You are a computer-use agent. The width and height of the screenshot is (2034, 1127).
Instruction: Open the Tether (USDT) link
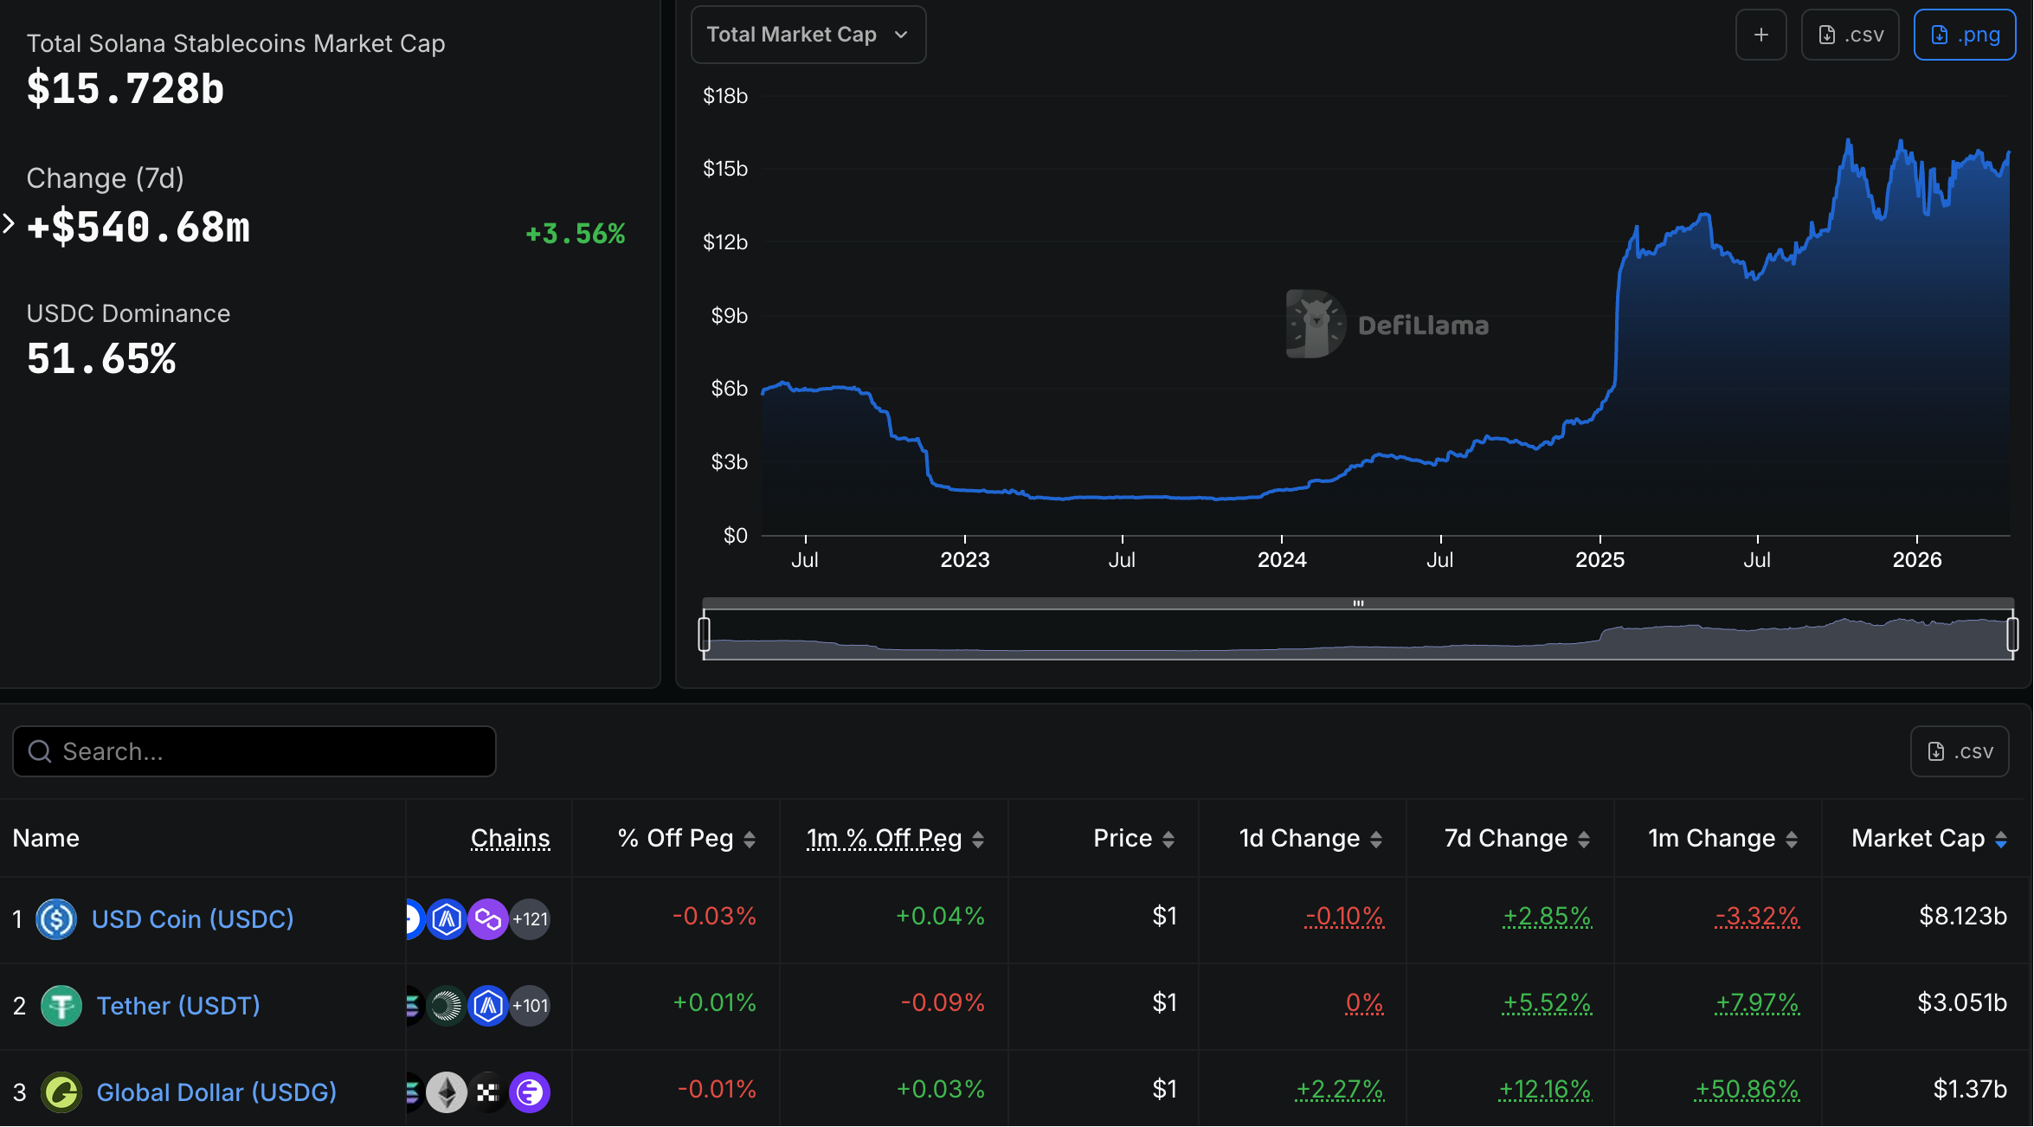[x=178, y=1005]
